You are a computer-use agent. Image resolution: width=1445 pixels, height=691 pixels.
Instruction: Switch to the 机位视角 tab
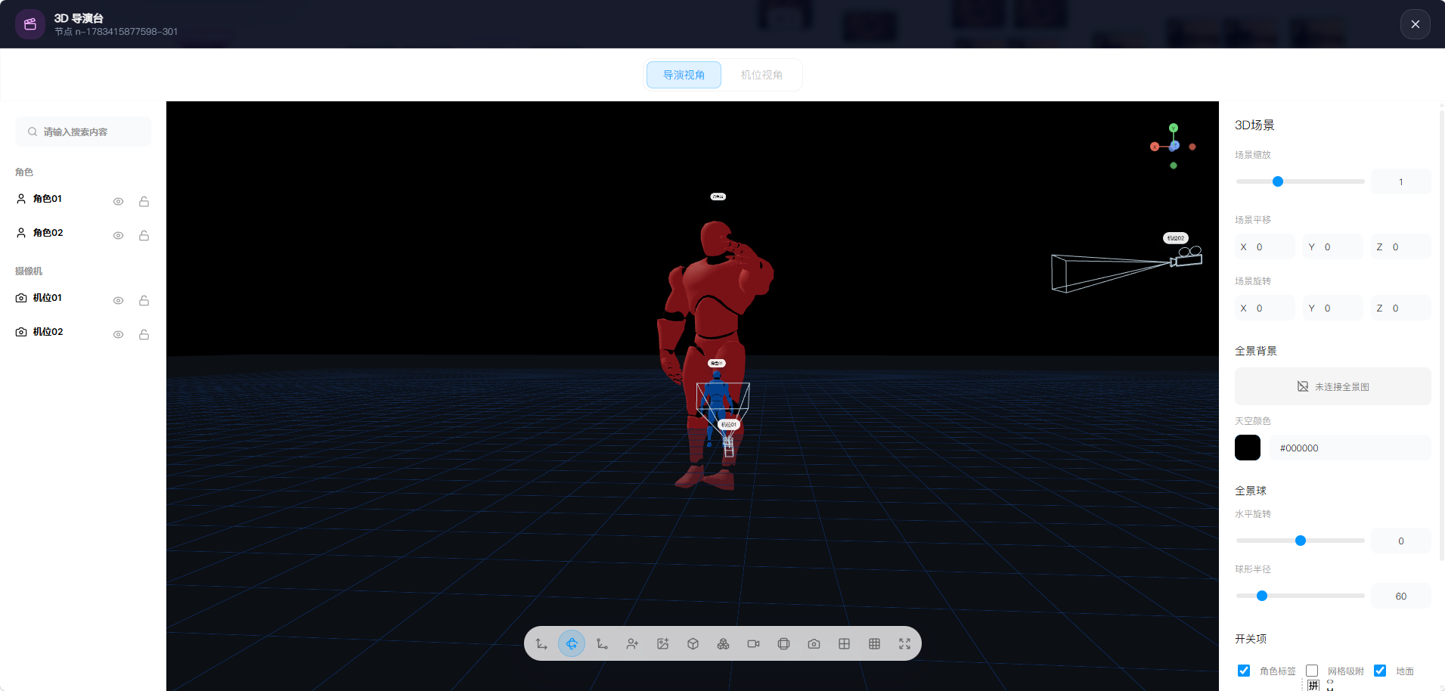pos(761,75)
